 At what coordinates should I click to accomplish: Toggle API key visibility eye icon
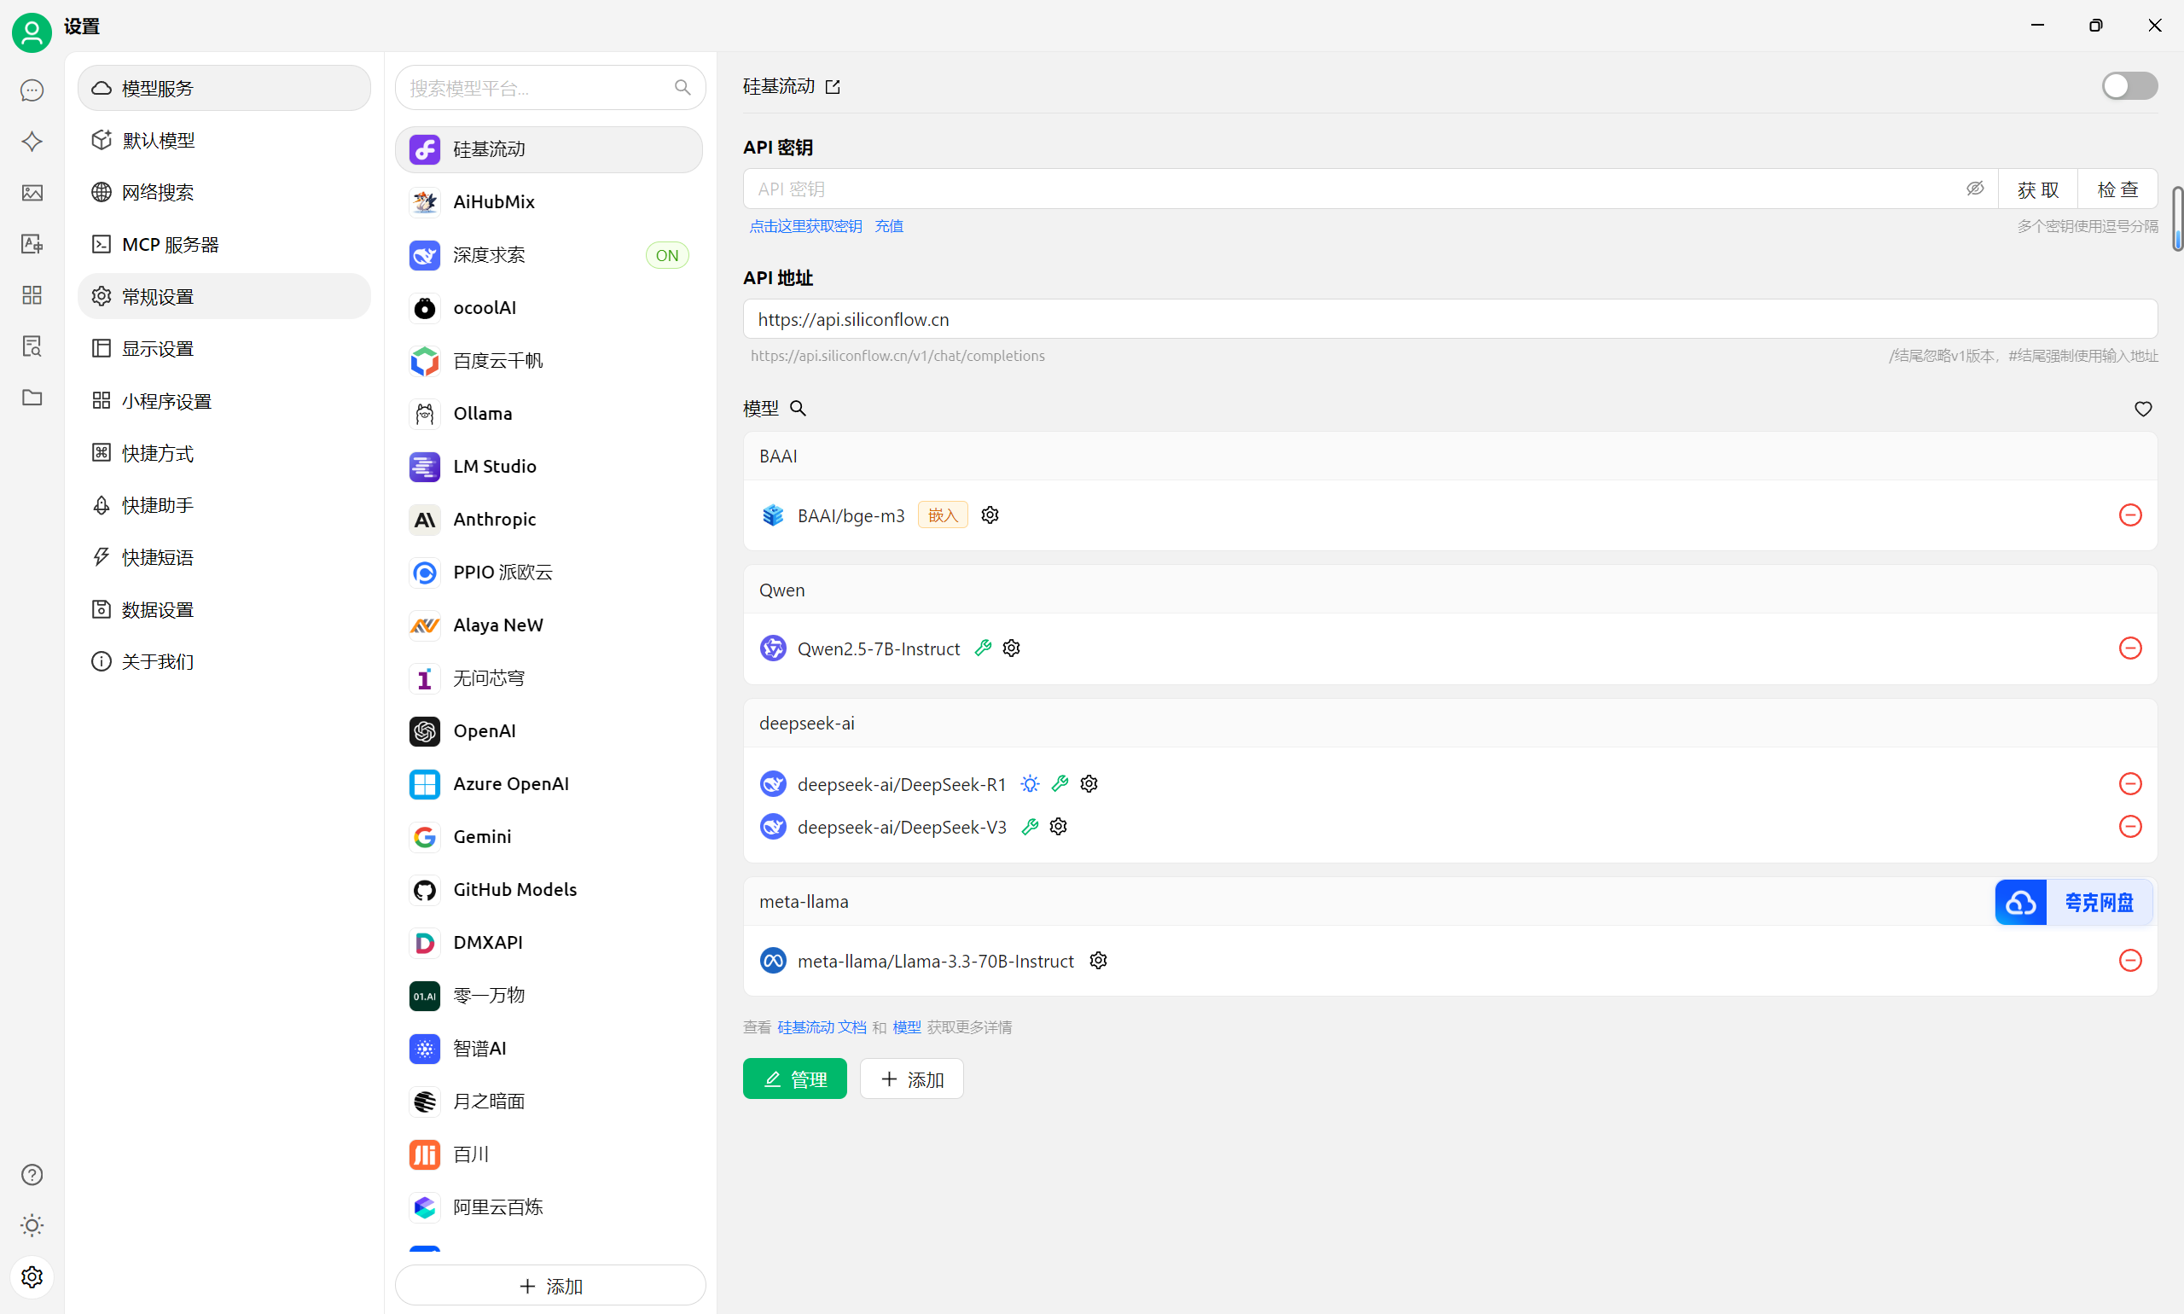point(1975,189)
